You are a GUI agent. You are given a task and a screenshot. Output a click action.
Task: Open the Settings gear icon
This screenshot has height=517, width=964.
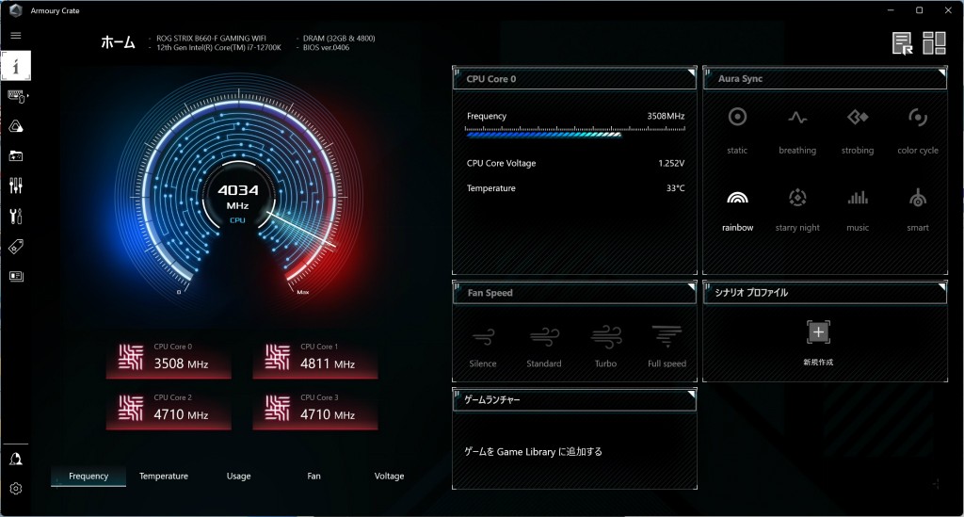click(x=16, y=489)
